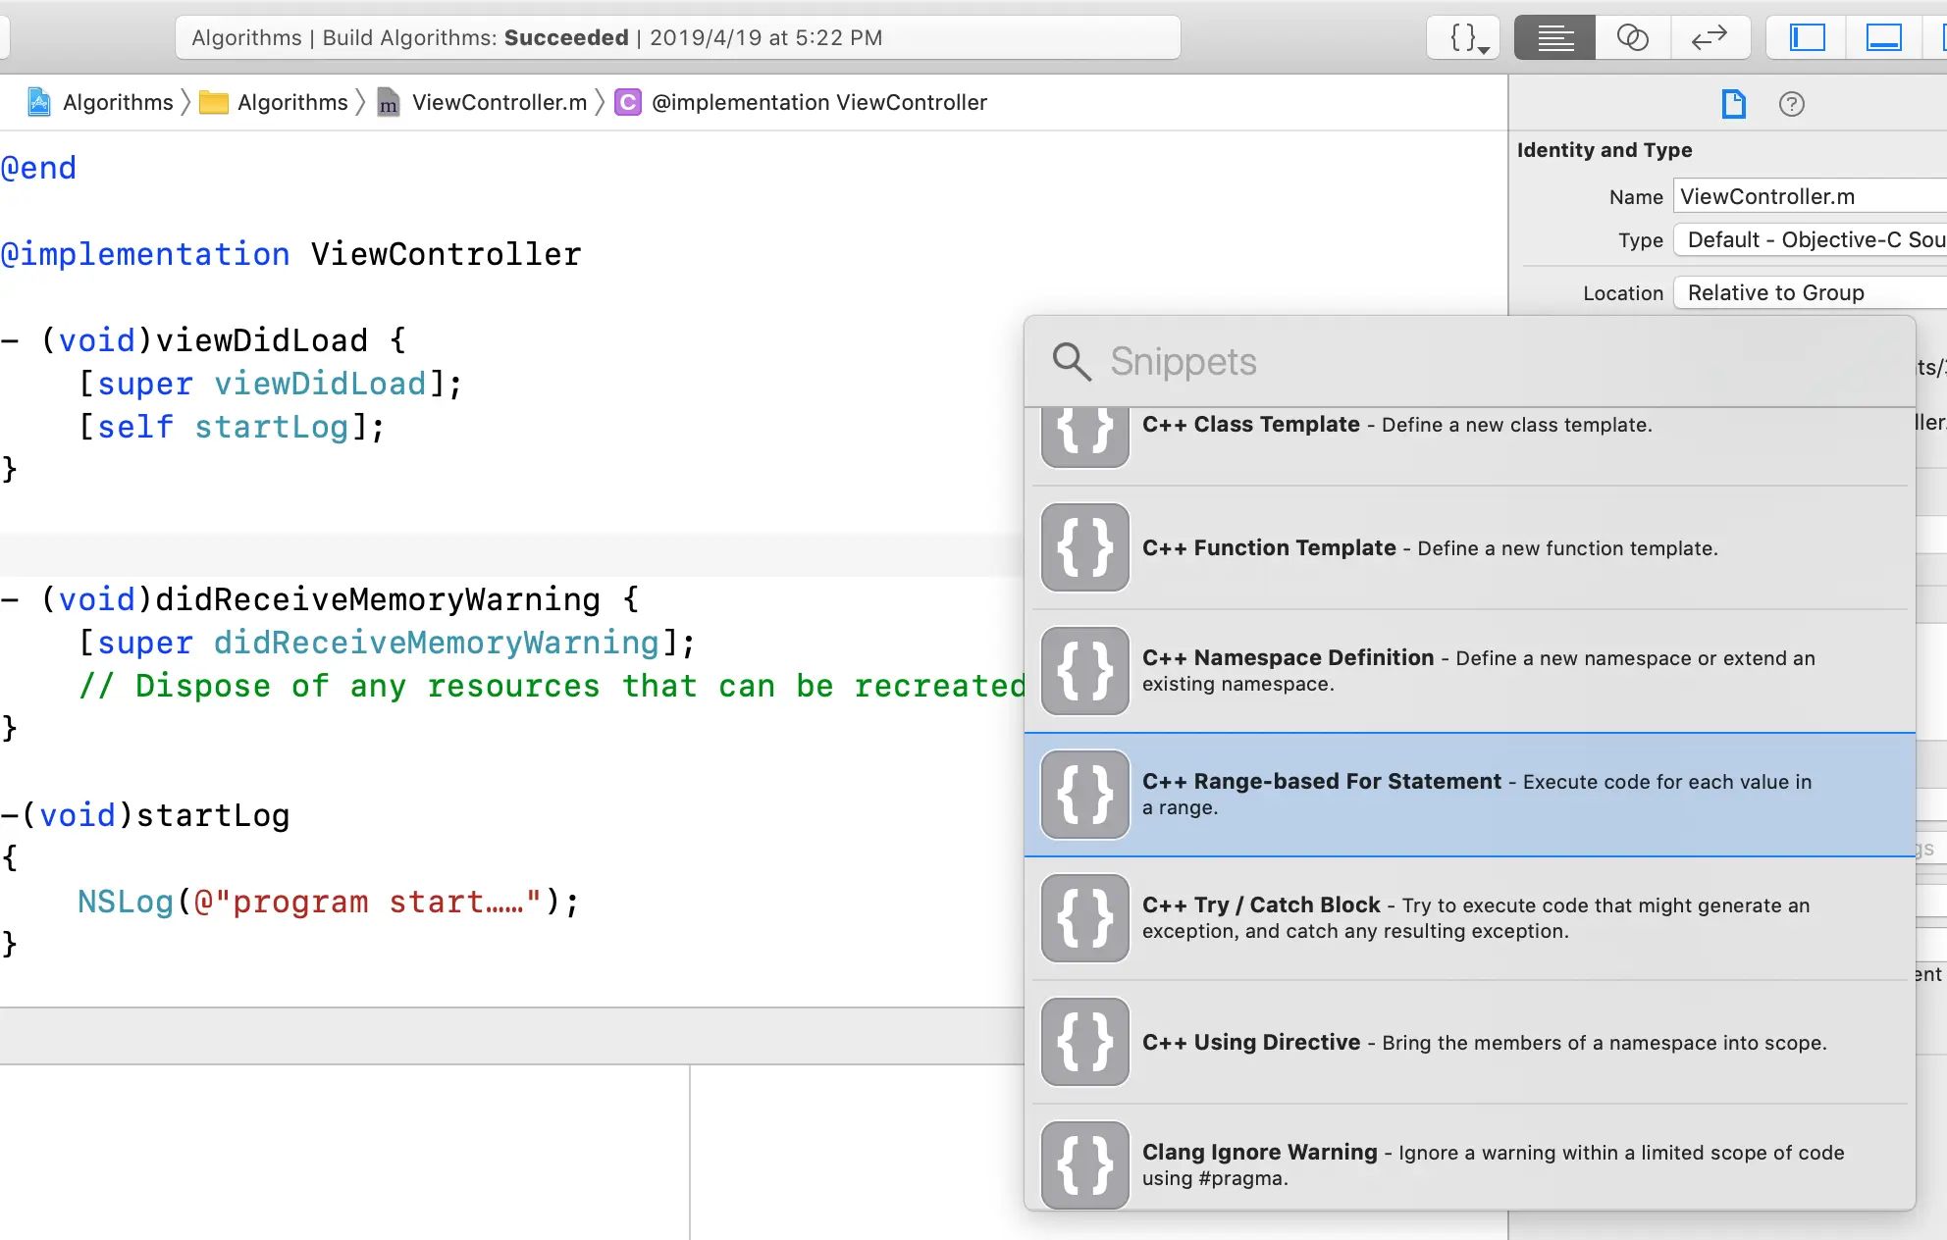Open the Quick Help inspector

tap(1791, 104)
